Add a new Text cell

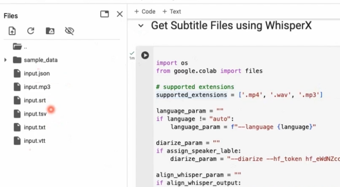tap(172, 12)
